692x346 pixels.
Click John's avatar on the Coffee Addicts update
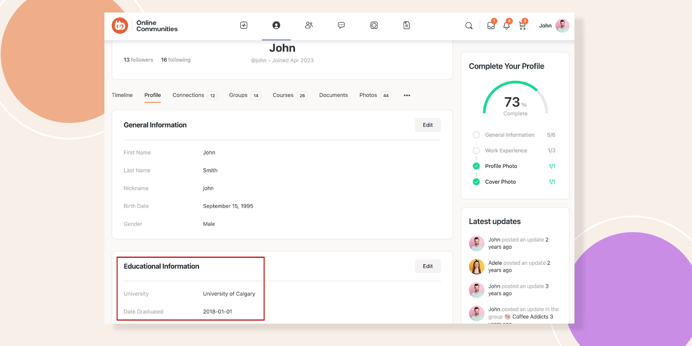pos(477,313)
